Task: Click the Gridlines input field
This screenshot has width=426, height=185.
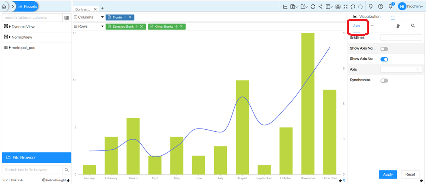Action: [x=401, y=37]
